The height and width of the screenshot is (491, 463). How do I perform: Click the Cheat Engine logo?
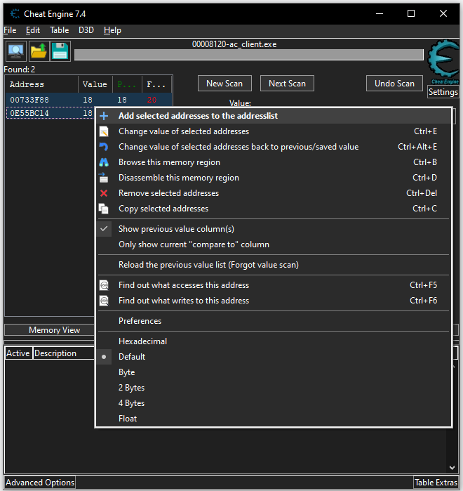coord(443,60)
